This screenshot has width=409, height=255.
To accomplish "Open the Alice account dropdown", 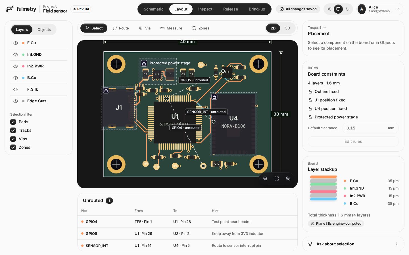I will (x=380, y=9).
